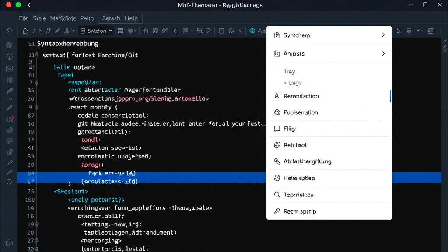Click the back arrow at toolbar left
Screen dimensions: 448x252
click(9, 31)
